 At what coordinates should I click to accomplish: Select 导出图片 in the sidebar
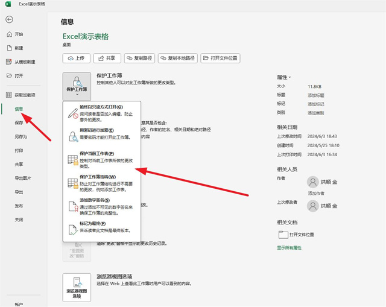pos(23,178)
